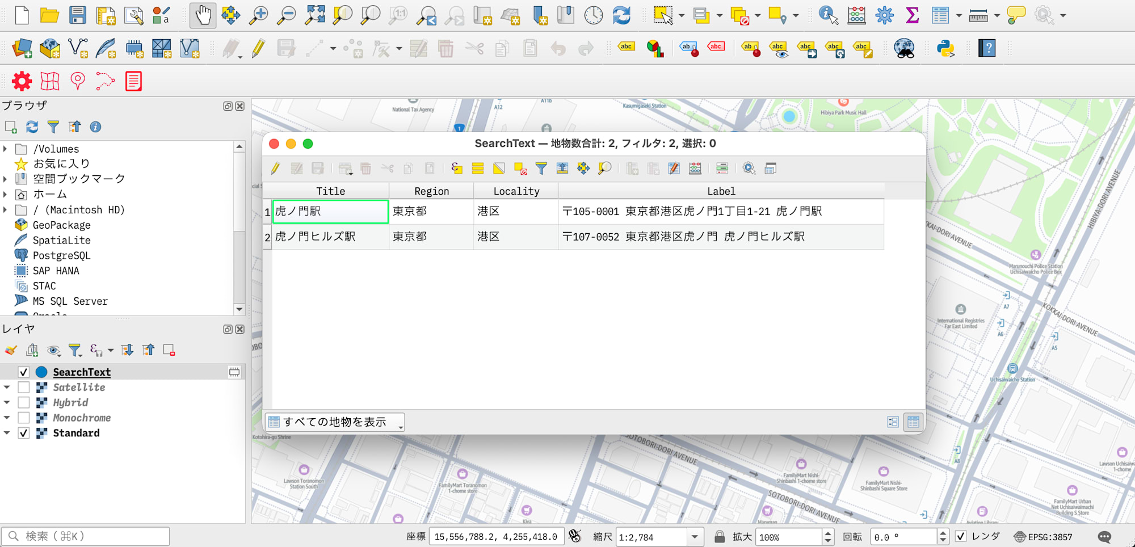Open the Field Calculator abacus icon
The height and width of the screenshot is (547, 1135).
856,15
